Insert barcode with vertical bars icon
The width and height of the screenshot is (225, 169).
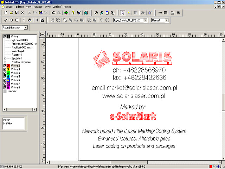(x=37, y=20)
